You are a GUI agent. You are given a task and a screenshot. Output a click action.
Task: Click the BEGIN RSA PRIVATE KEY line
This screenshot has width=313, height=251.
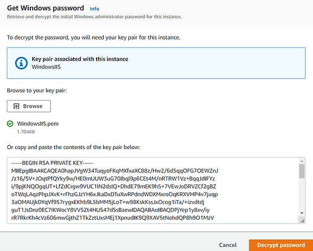52,163
